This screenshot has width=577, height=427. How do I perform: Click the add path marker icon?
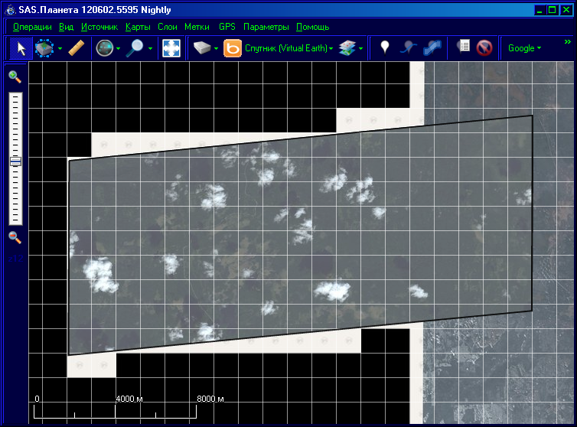pos(409,48)
